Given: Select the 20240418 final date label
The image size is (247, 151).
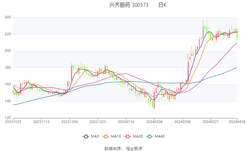Looking at the screenshot, I should point(236,121).
